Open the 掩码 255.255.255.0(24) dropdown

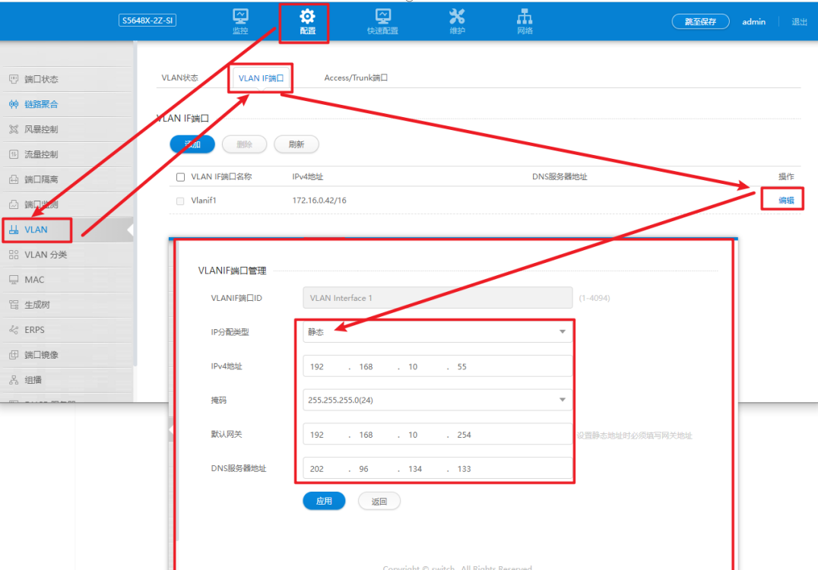[x=437, y=400]
